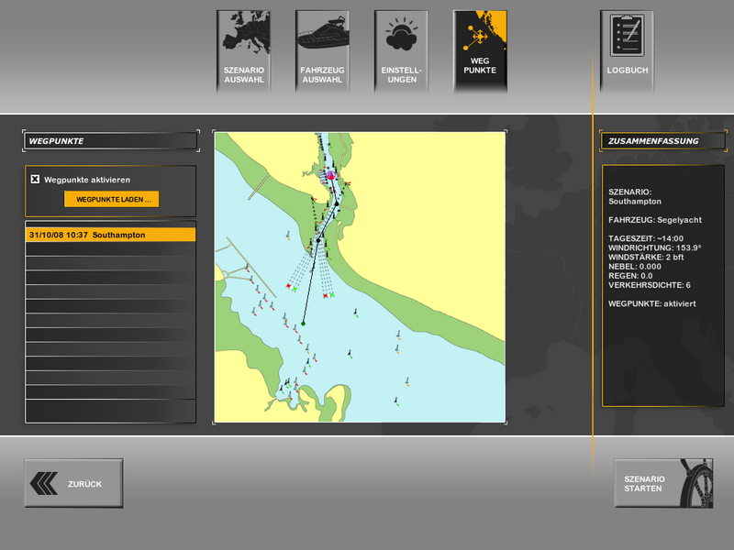734x550 pixels.
Task: Open the Logbuch clipboard icon
Action: pos(628,35)
